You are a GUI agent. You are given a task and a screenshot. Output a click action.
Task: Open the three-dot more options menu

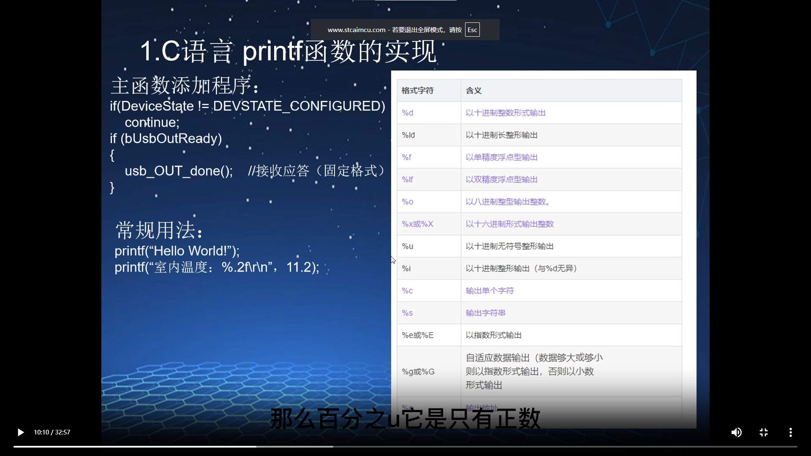click(791, 432)
